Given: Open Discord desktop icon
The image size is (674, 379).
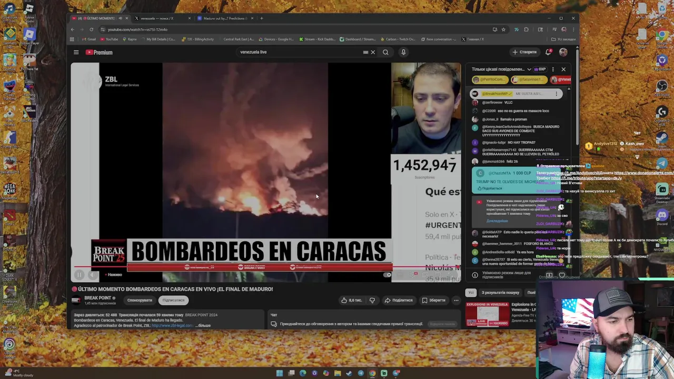Looking at the screenshot, I should tap(662, 216).
